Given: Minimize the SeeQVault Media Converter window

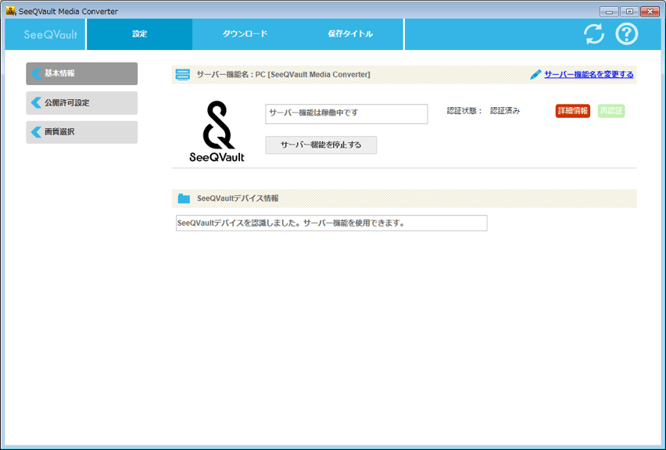Looking at the screenshot, I should (x=609, y=12).
